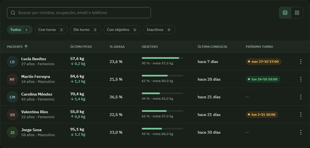Click the text hace 30 días
Viewport: 310px width, 148px height.
209,132
